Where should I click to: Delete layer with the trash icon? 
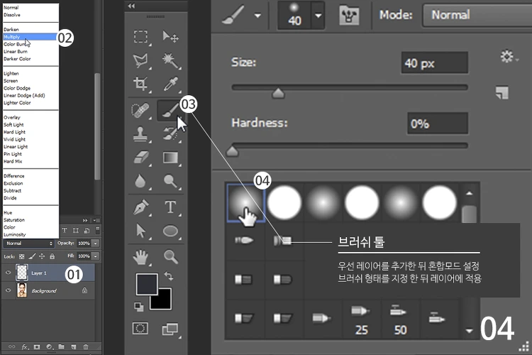coord(86,347)
